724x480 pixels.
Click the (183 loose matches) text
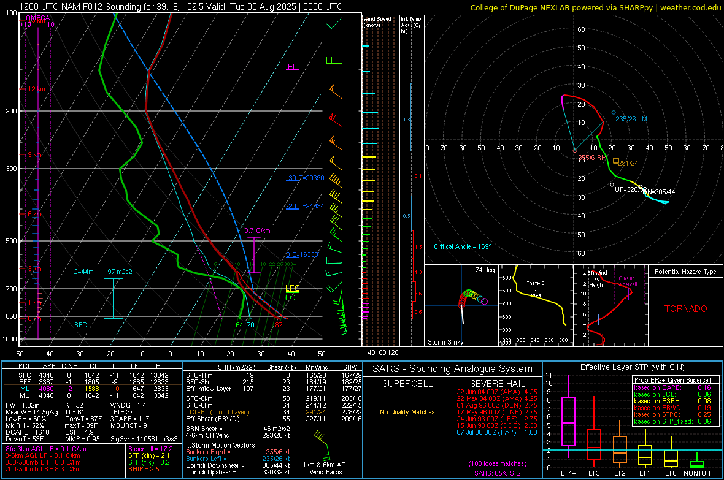click(497, 464)
